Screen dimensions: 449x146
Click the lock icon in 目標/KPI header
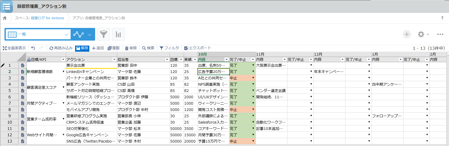pos(29,60)
